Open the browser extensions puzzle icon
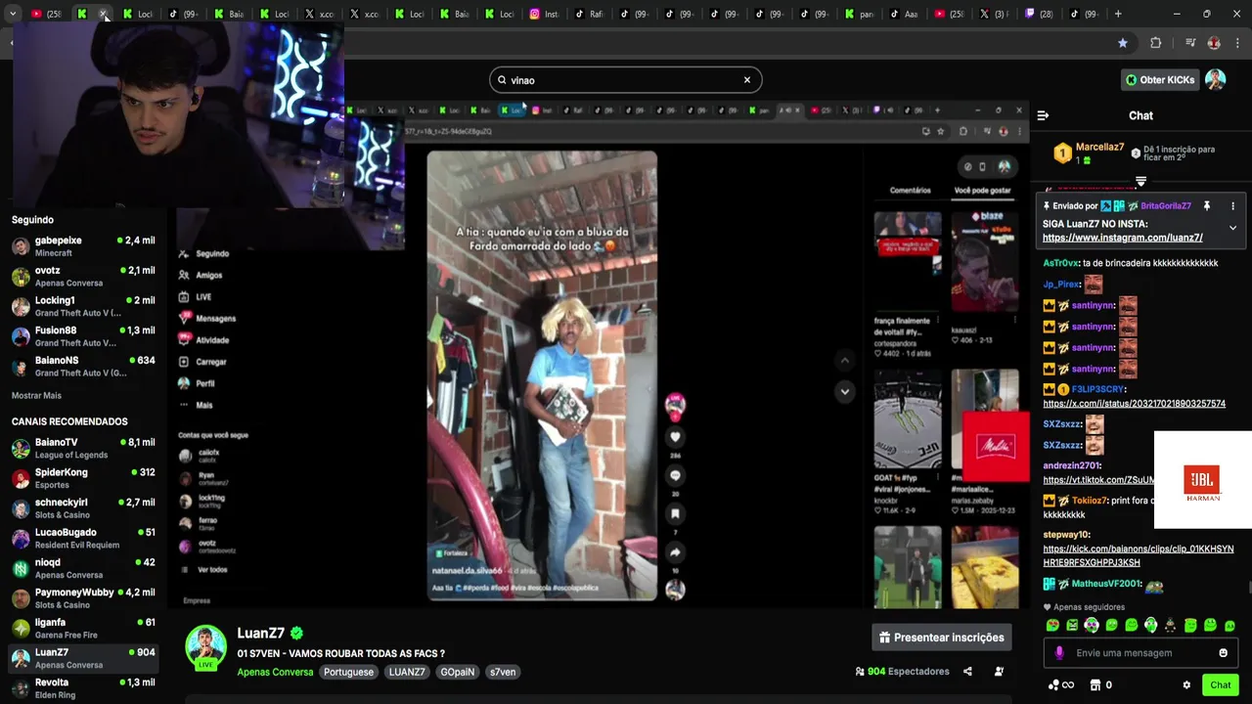The height and width of the screenshot is (704, 1252). tap(1155, 43)
